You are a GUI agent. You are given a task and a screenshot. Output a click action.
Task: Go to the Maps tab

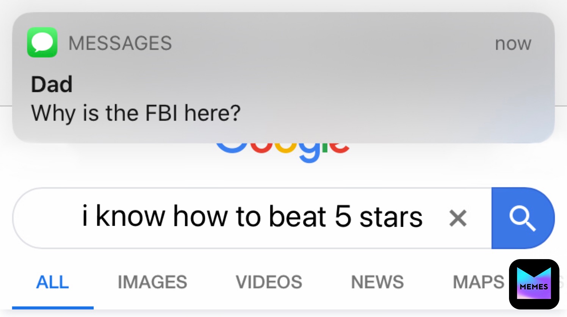478,282
